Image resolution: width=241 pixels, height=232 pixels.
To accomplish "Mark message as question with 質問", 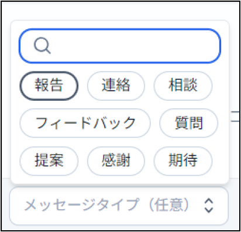I will coord(188,123).
